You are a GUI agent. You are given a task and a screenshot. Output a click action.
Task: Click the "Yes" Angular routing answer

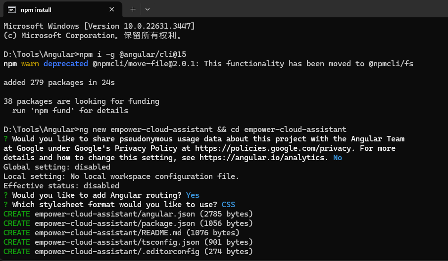coord(193,195)
